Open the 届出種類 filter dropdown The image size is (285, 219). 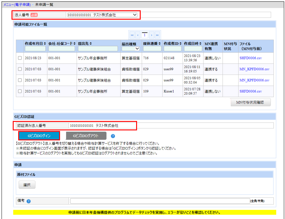131,49
